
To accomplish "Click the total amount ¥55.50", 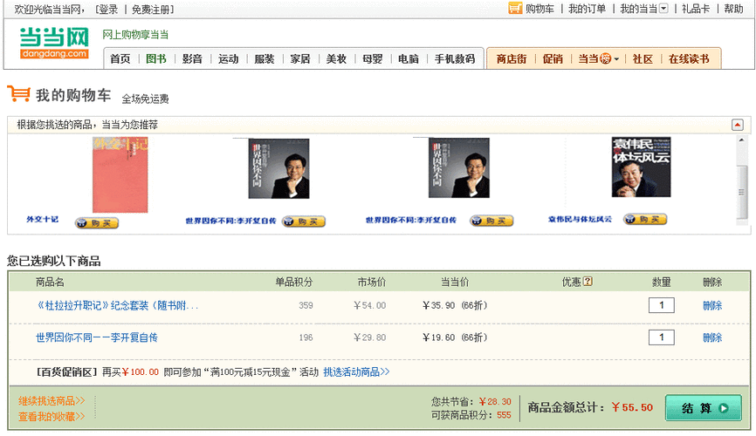I will point(632,407).
